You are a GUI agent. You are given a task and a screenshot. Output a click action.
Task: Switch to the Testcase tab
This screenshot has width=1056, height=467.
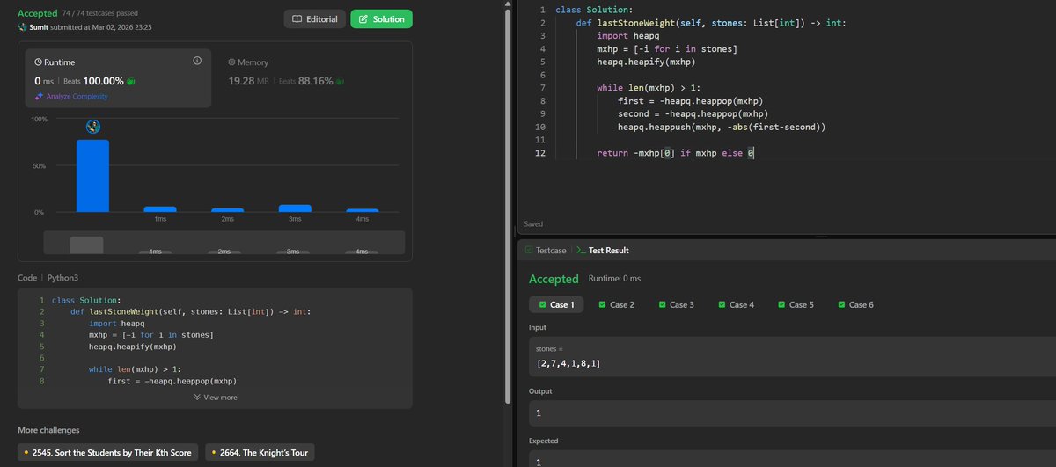click(546, 251)
